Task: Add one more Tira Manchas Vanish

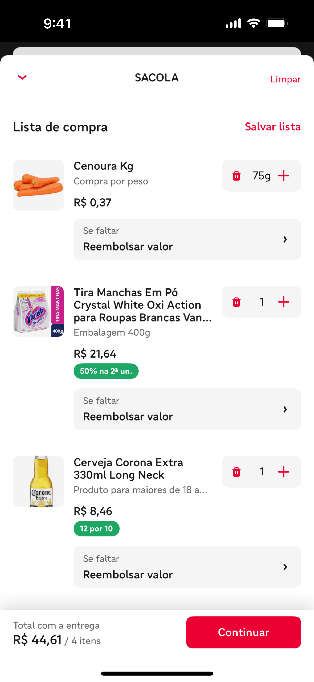Action: (284, 302)
